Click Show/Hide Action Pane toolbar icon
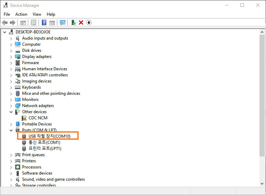This screenshot has height=195, width=266. click(x=52, y=22)
